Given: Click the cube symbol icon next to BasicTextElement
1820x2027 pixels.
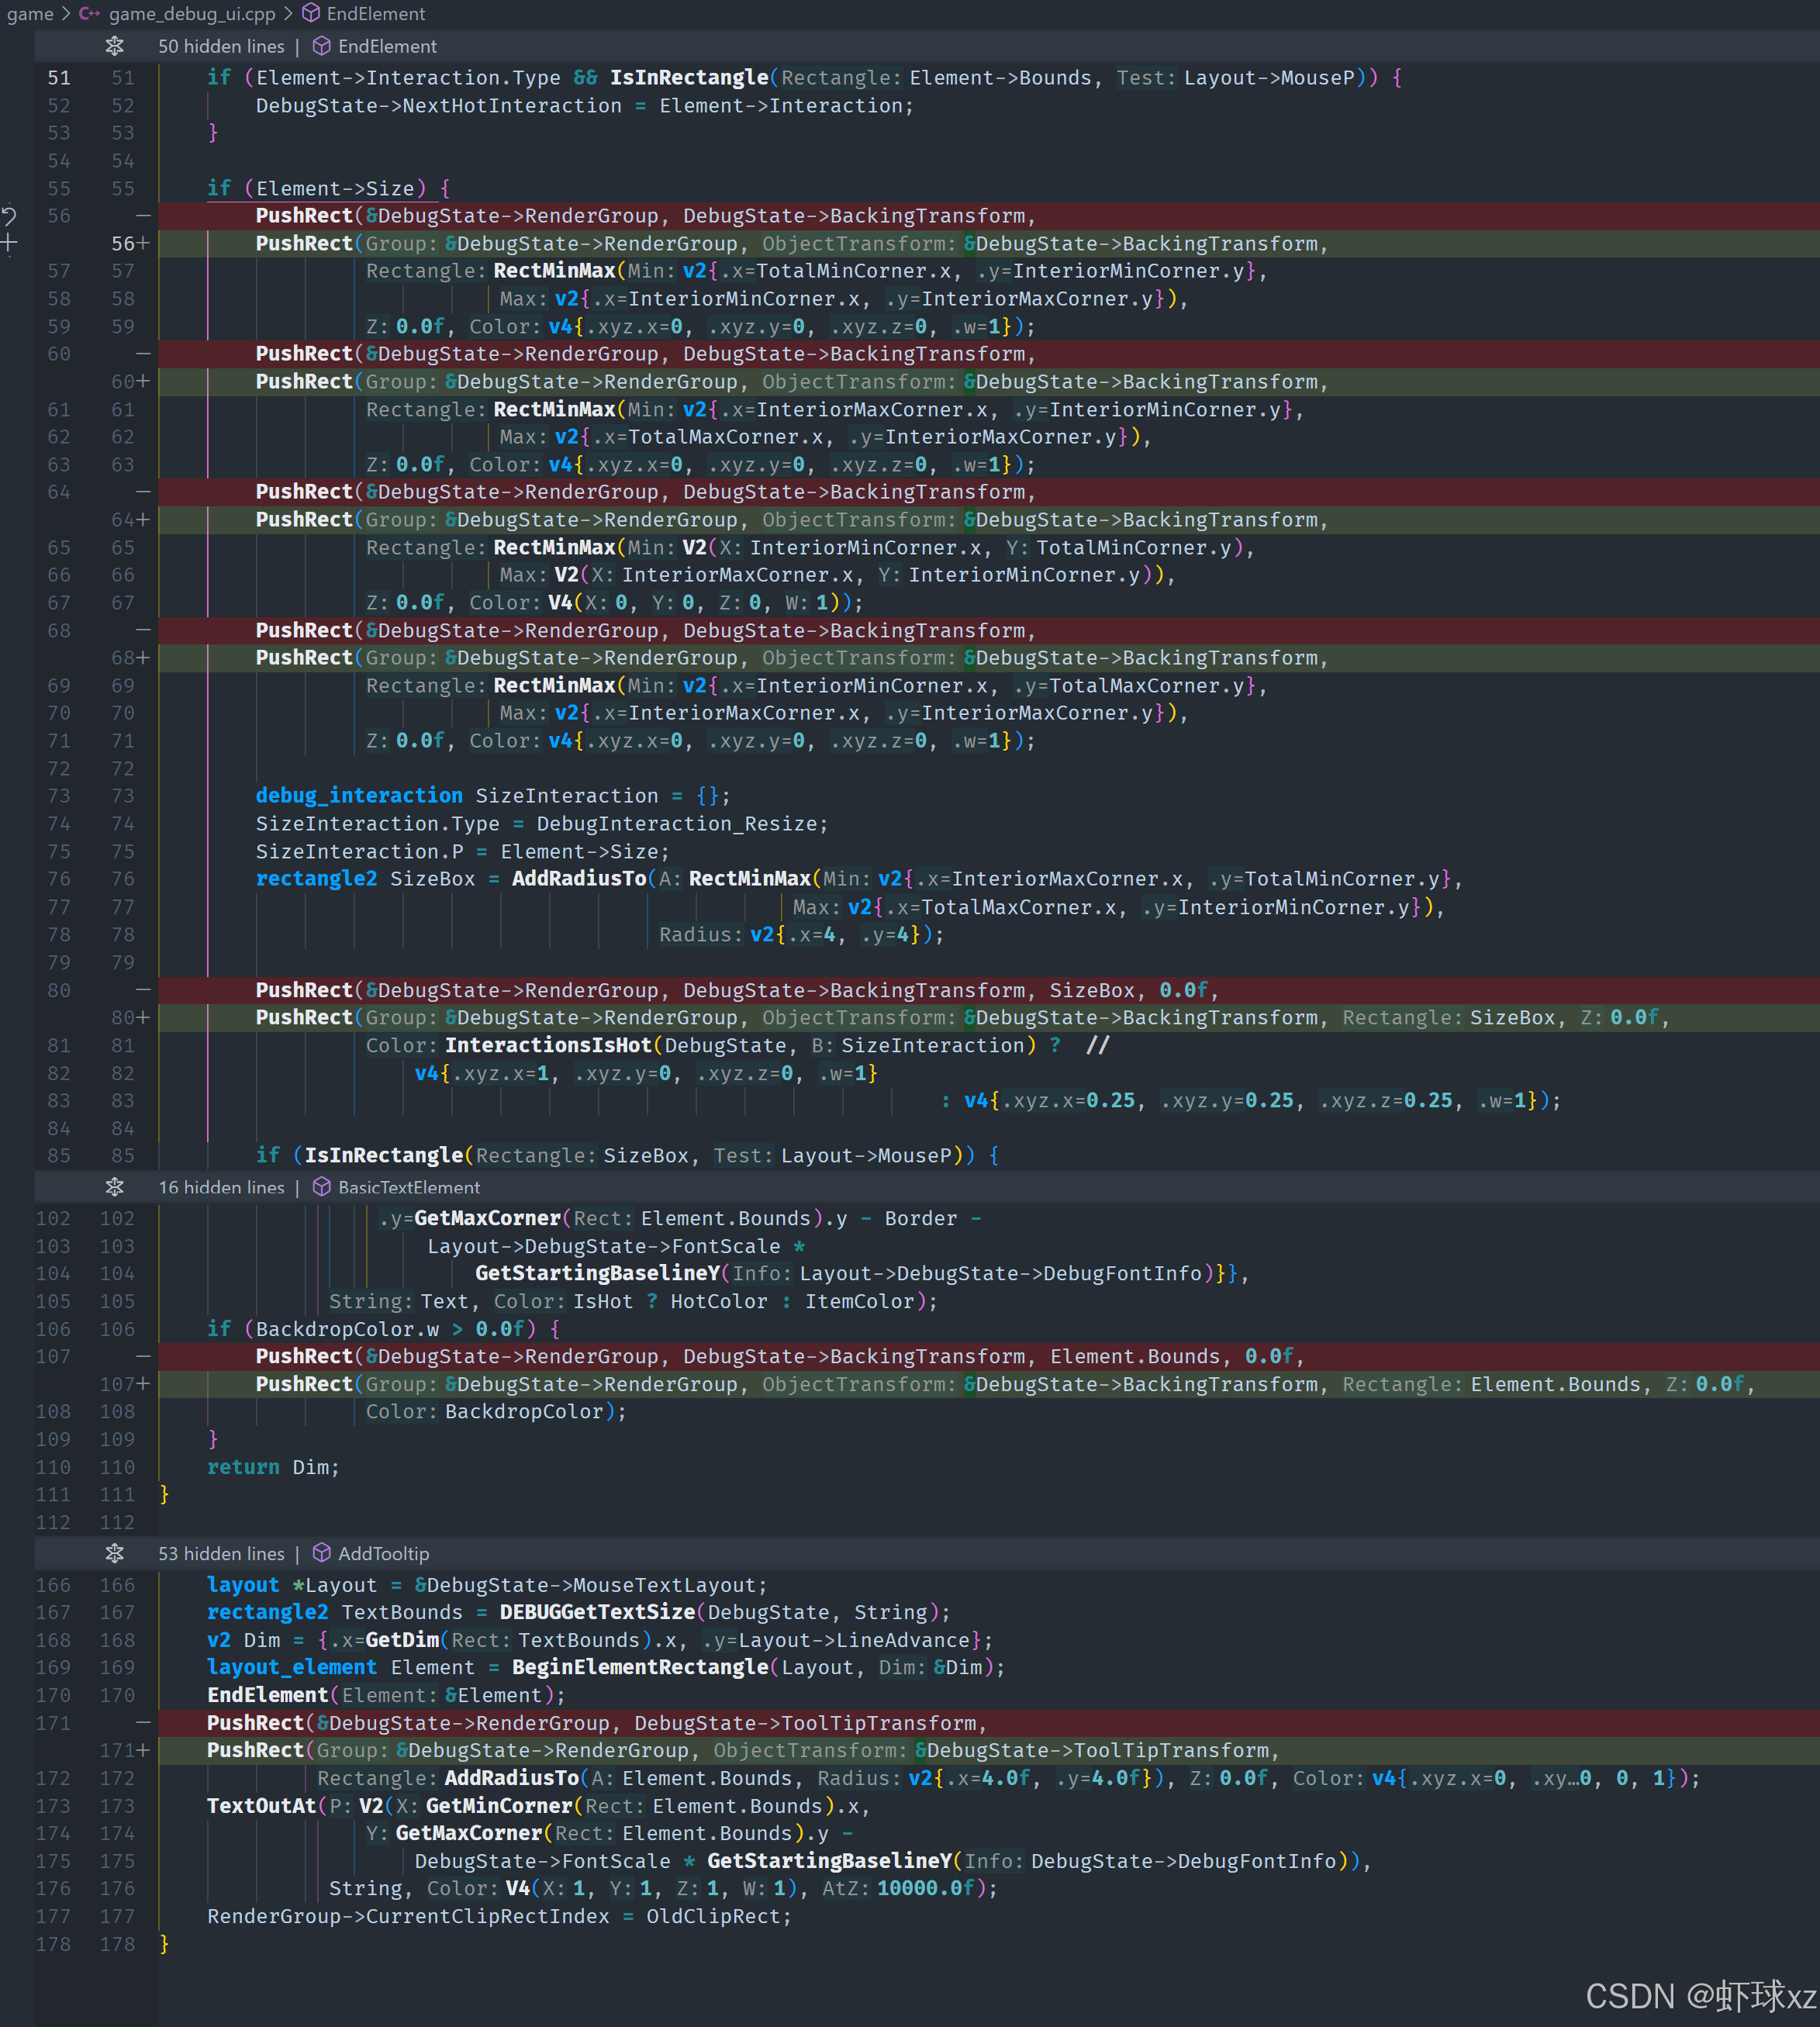Looking at the screenshot, I should click(322, 1187).
